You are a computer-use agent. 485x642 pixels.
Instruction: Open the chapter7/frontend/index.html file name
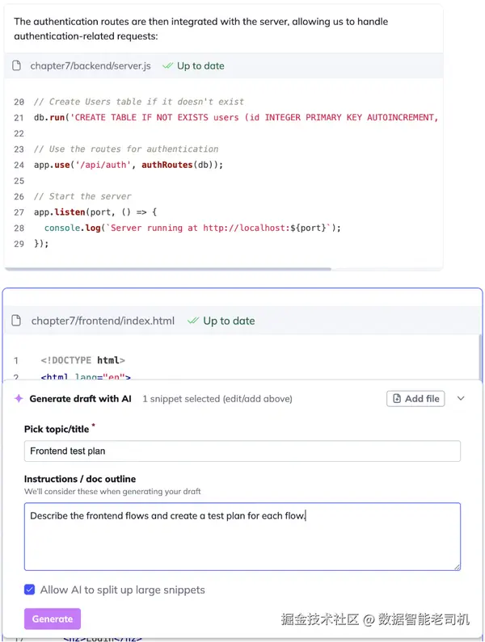coord(103,321)
